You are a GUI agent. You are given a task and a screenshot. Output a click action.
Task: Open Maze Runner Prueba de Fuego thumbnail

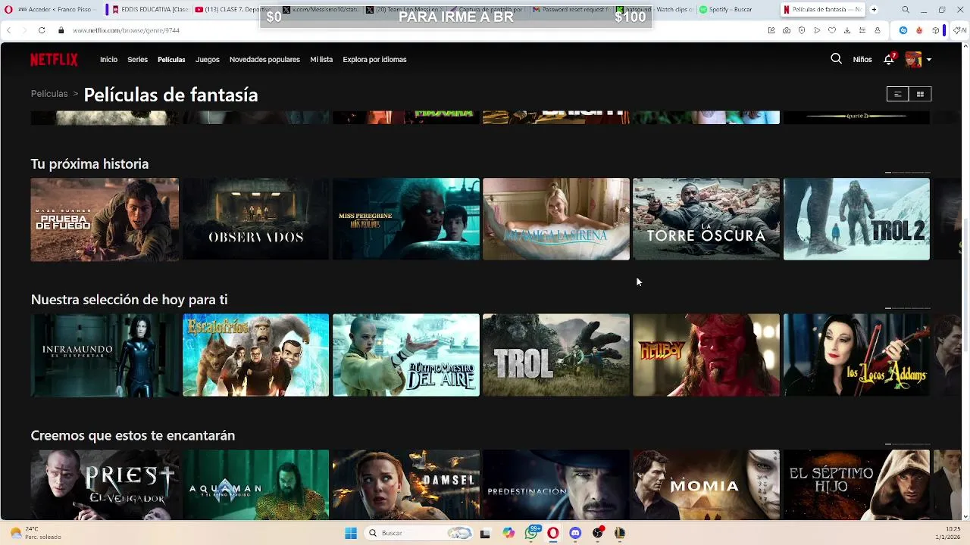(x=105, y=220)
